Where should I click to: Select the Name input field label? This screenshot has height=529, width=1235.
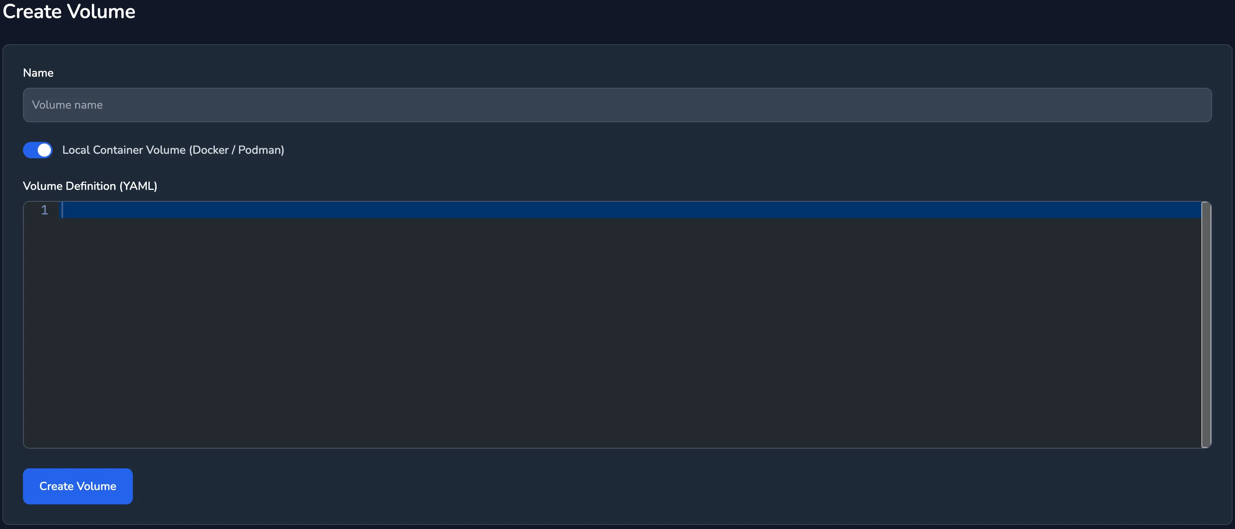point(38,72)
